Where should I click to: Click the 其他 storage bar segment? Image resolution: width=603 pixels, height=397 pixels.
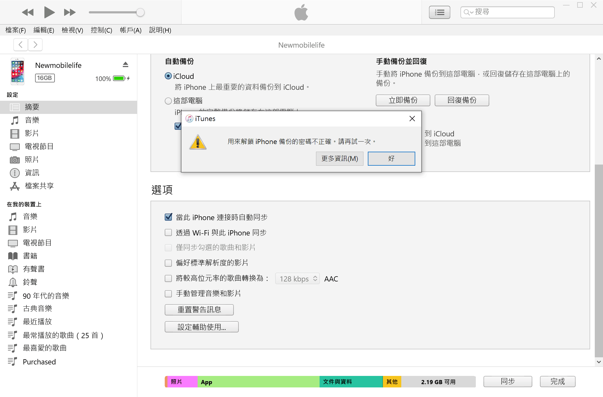click(x=392, y=382)
